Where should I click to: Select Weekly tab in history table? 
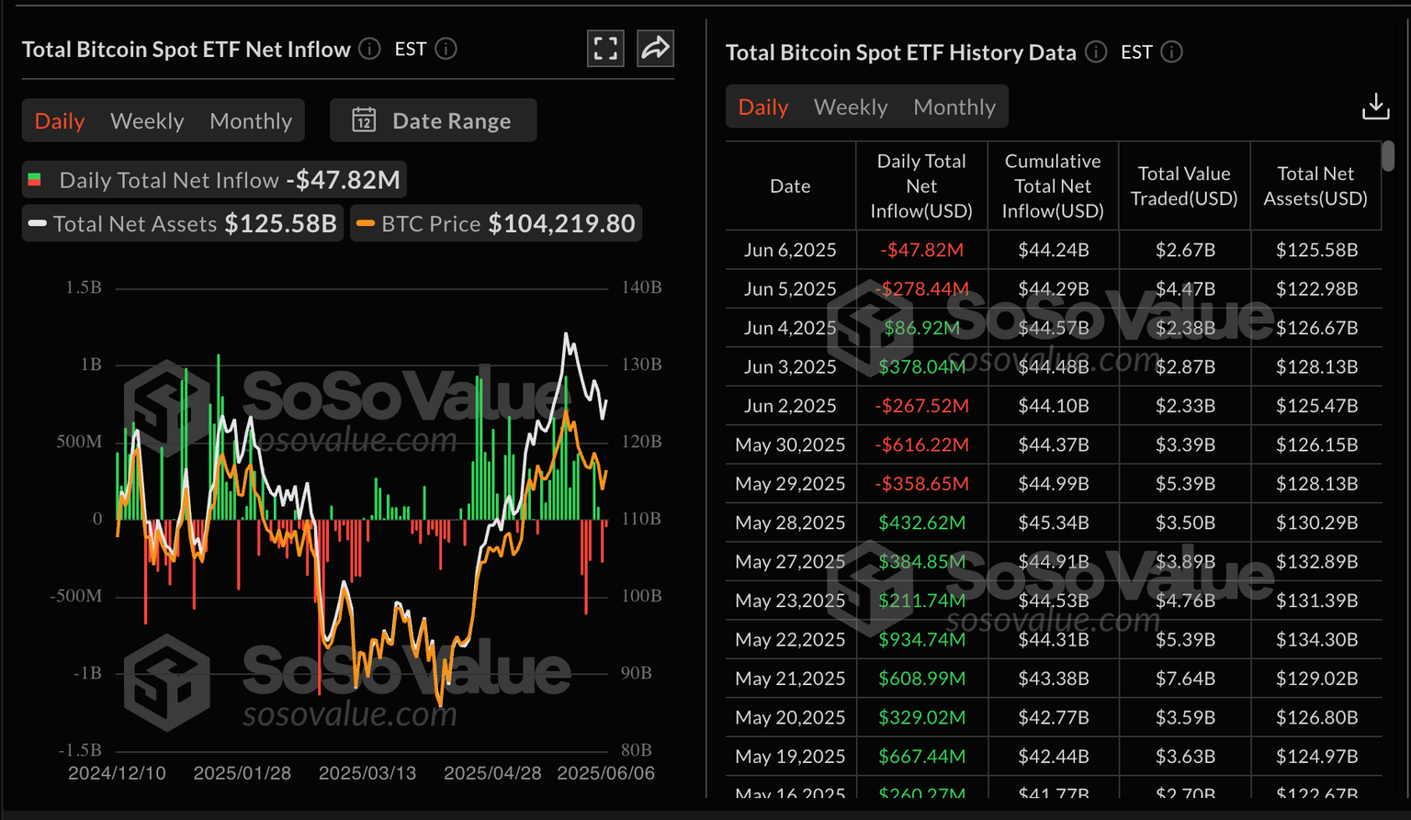click(851, 107)
